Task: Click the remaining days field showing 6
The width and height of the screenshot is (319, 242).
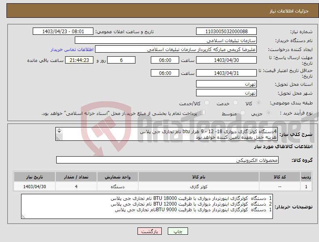Action: click(121, 60)
